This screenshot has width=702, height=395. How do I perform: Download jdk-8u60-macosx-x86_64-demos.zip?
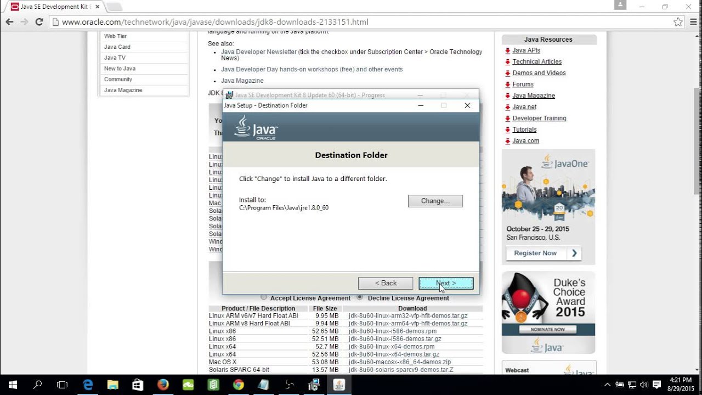click(x=400, y=362)
